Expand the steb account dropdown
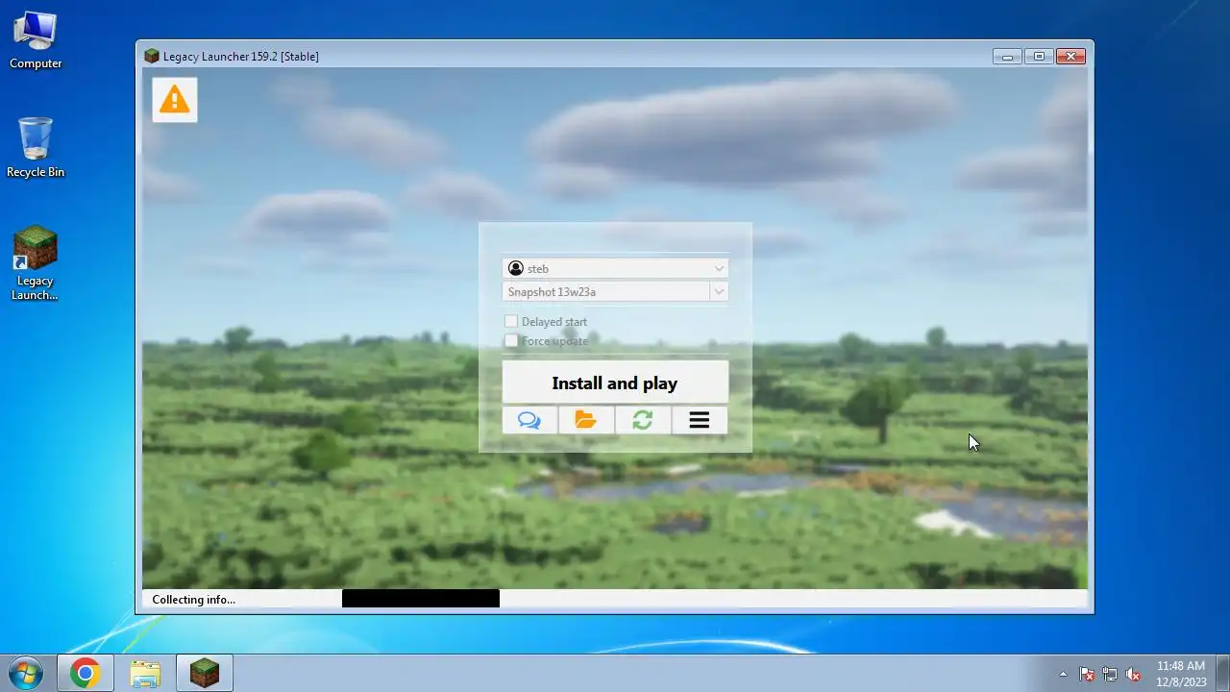Screen dimensions: 1230x692 pyautogui.click(x=615, y=268)
